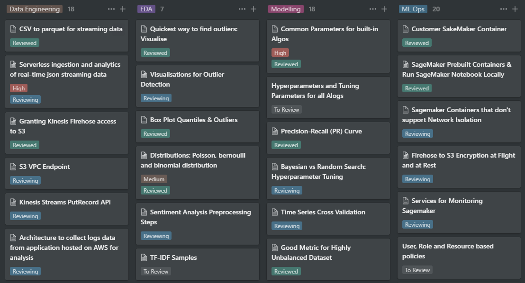Click plus icon in EDA column header

[x=253, y=9]
